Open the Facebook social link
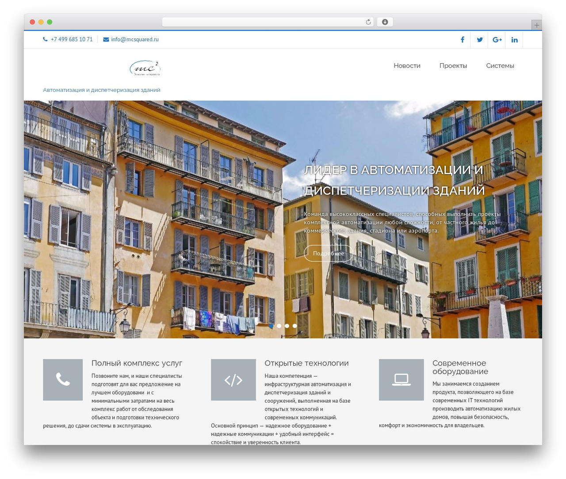 pyautogui.click(x=462, y=40)
